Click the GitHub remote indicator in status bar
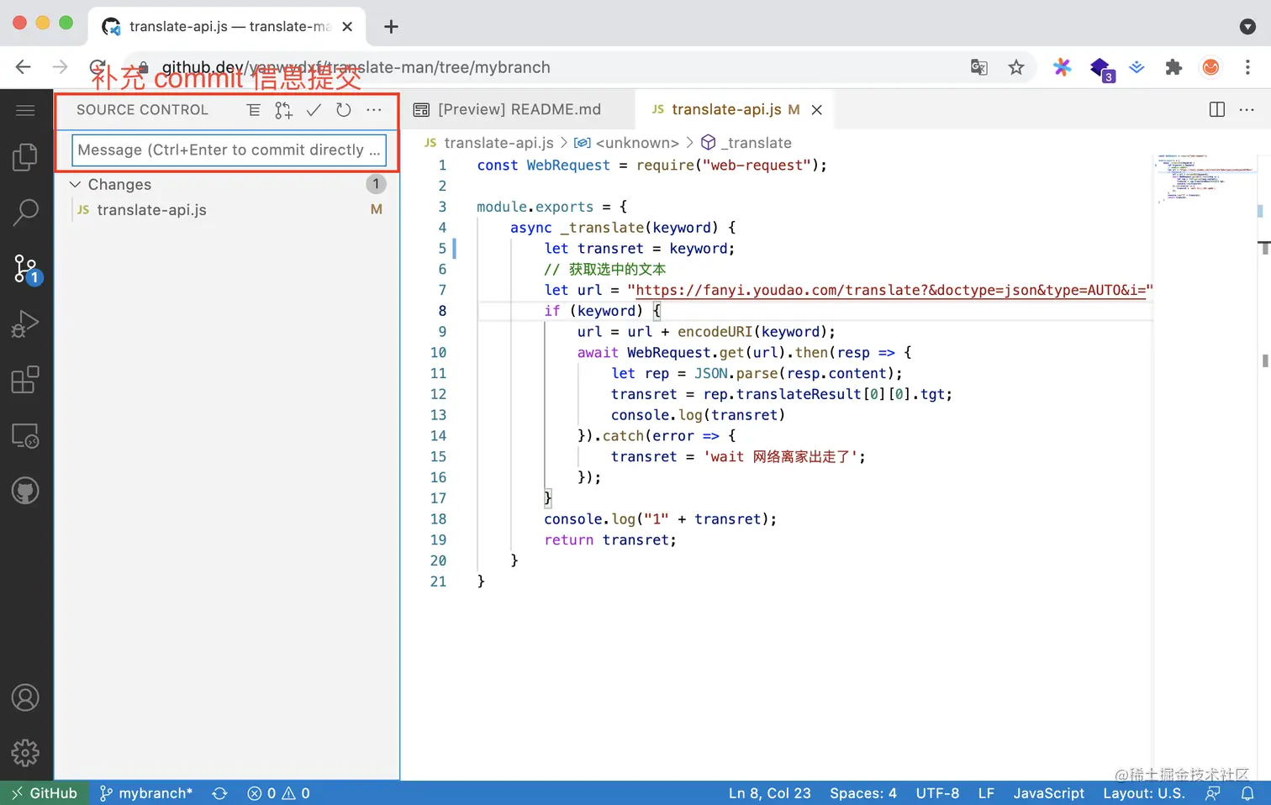The width and height of the screenshot is (1271, 805). [x=45, y=793]
